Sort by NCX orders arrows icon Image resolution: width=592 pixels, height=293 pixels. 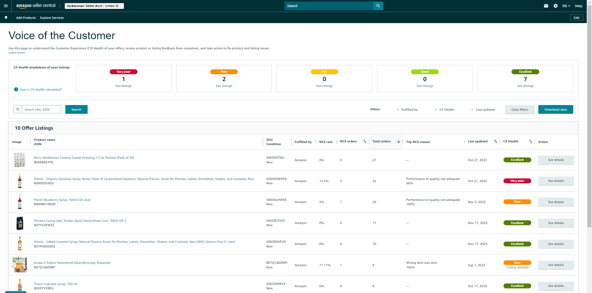point(364,141)
